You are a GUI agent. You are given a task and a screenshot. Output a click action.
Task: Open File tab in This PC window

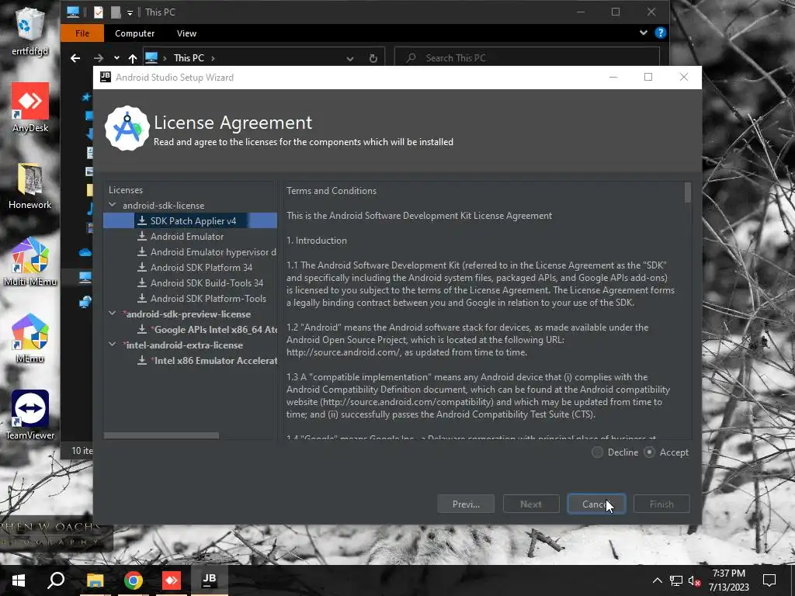[x=82, y=33]
